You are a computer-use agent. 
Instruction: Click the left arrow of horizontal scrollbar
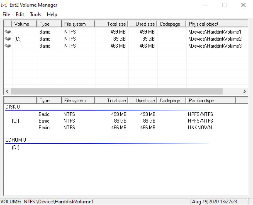coord(7,91)
